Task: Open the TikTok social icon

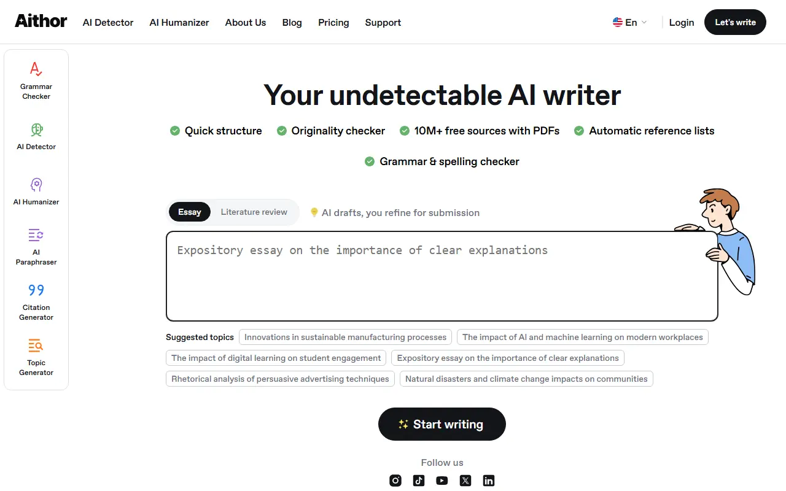Action: point(418,481)
